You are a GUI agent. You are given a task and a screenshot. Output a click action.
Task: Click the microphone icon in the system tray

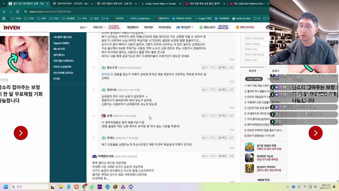point(299,187)
